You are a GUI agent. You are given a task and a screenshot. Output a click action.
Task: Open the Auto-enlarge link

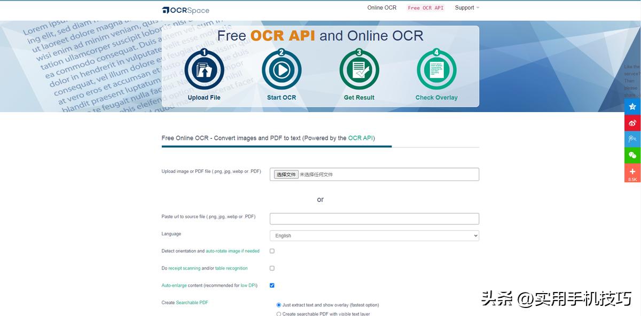[x=174, y=286]
